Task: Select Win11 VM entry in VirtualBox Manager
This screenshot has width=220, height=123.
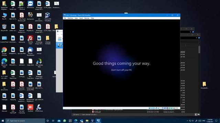Action: [x=59, y=45]
